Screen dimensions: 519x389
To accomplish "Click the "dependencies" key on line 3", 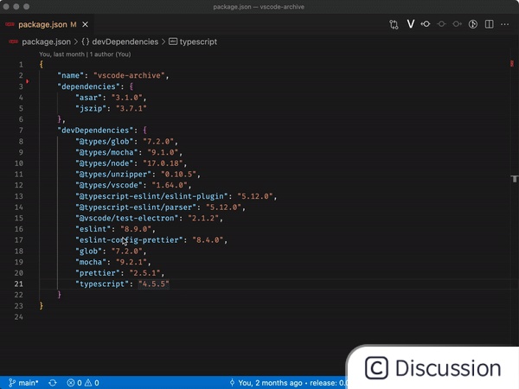I will click(88, 86).
